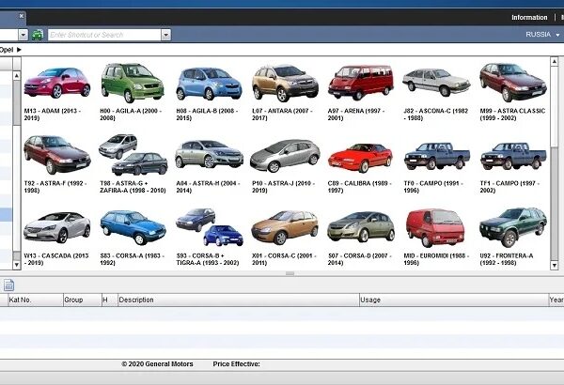
Task: Sort by Kat No. column header
Action: pyautogui.click(x=36, y=300)
